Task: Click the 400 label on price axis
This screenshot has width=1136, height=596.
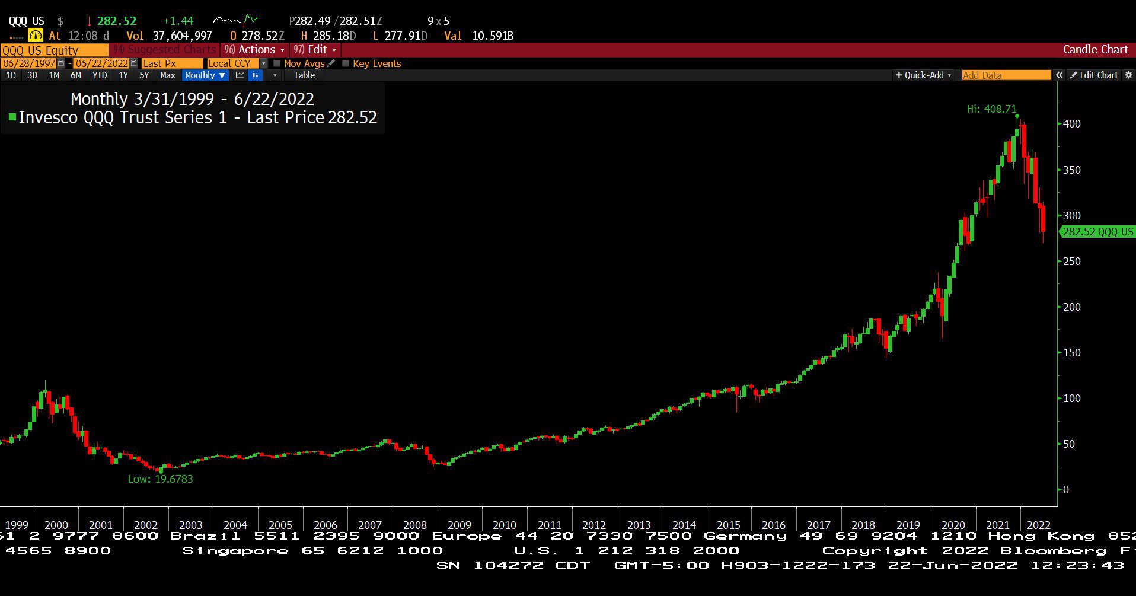Action: pos(1072,124)
